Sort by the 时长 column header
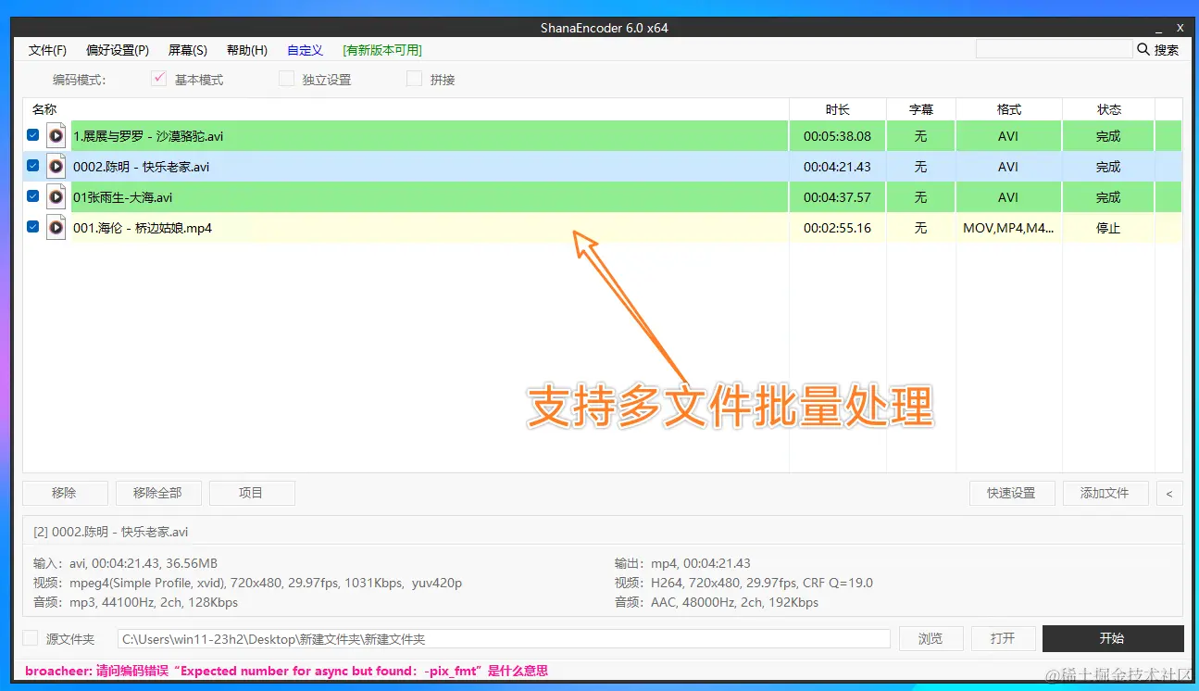The height and width of the screenshot is (691, 1199). [x=838, y=109]
